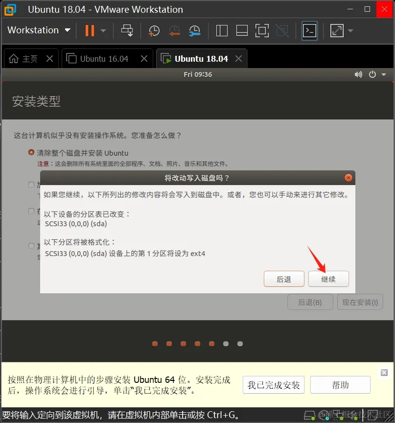Revert to the previous snapshot icon
This screenshot has height=423, width=395.
click(174, 30)
